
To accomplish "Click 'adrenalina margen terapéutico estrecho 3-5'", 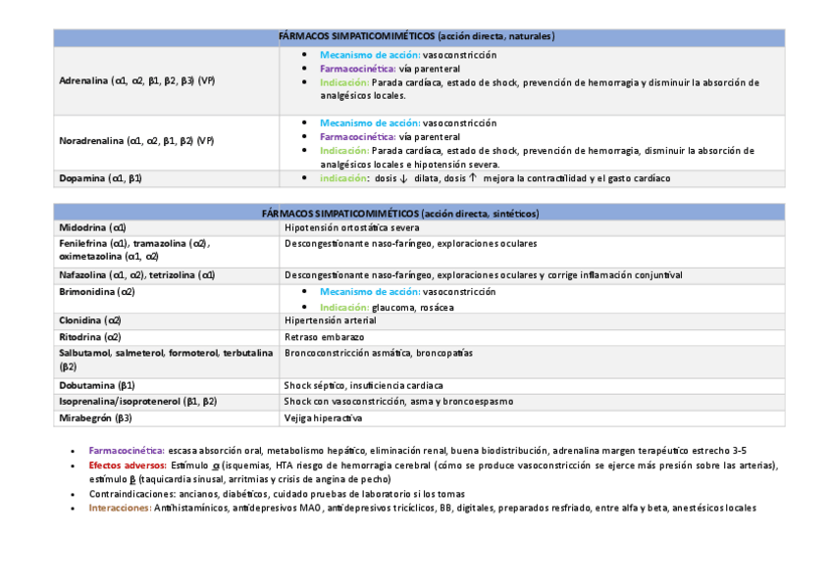I will pyautogui.click(x=650, y=451).
